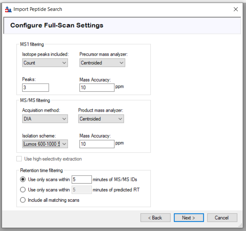
Task: Click the Skyline app icon in title bar
Action: (8, 9)
